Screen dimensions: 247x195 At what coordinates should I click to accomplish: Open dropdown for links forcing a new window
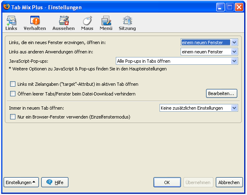point(209,42)
